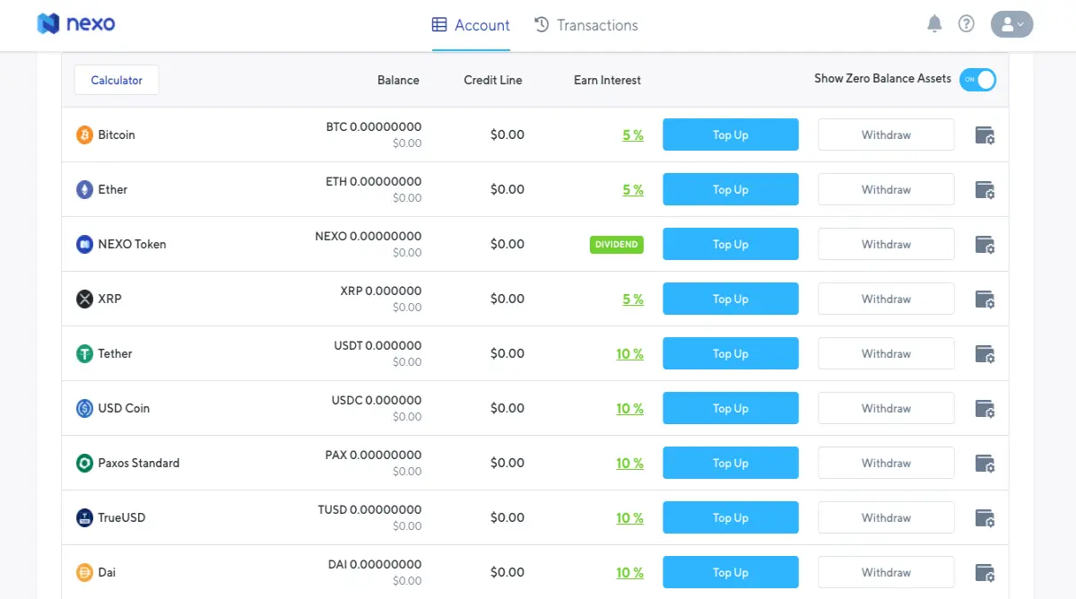Click Tether's 10 % interest link
The width and height of the screenshot is (1076, 599).
click(x=629, y=354)
